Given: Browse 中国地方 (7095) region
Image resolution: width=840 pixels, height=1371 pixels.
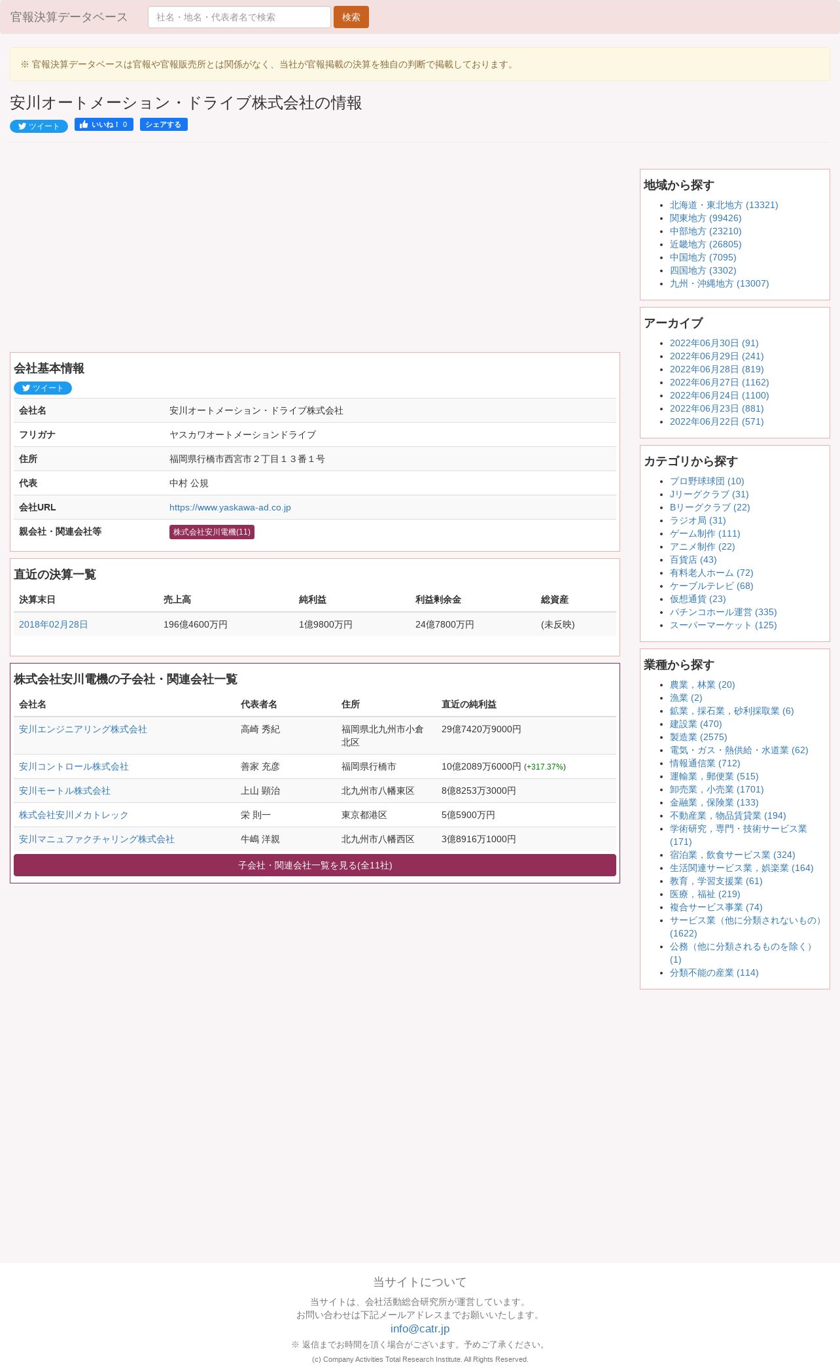Looking at the screenshot, I should 703,257.
